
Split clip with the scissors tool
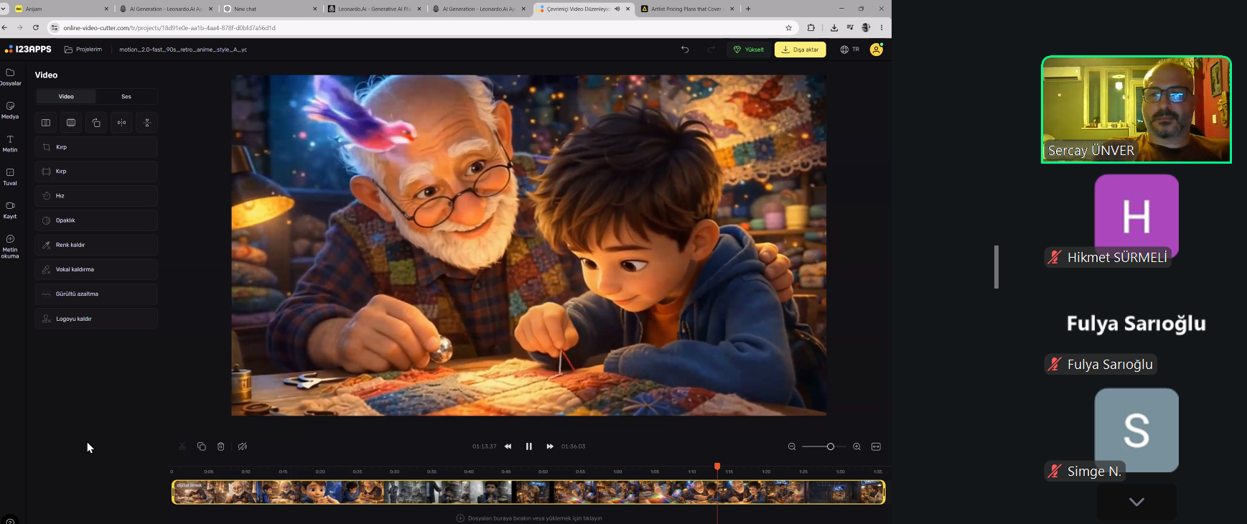[x=182, y=446]
